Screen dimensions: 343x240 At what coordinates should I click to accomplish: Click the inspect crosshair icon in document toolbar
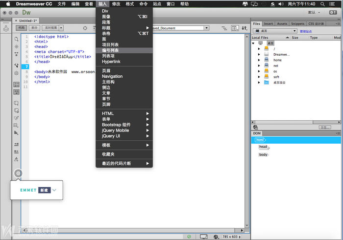coord(85,28)
